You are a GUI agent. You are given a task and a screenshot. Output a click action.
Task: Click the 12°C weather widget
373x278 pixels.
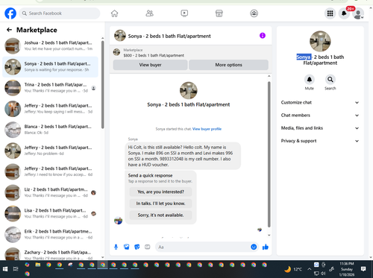pos(293,269)
